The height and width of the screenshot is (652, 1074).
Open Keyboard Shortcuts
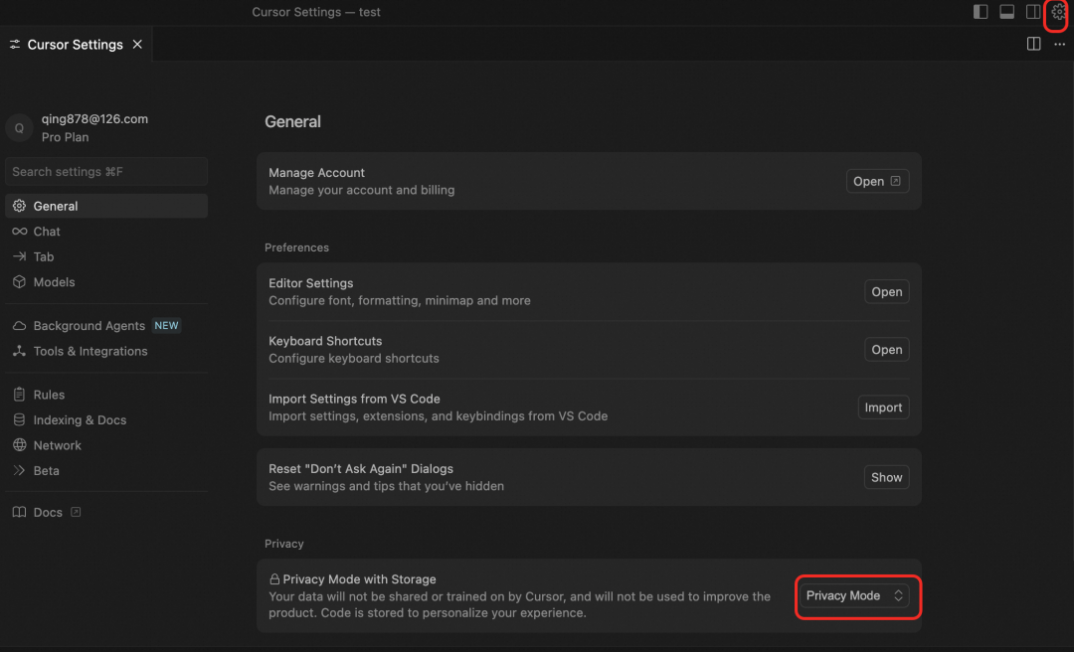886,349
